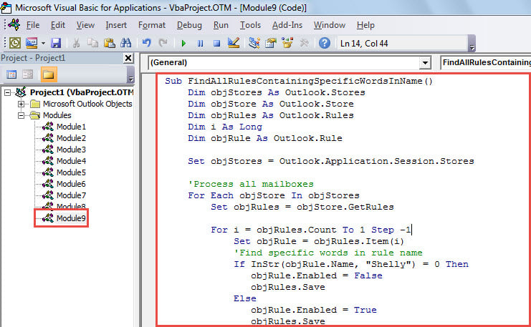The image size is (531, 327).
Task: Select Module4 in the project tree
Action: 71,161
